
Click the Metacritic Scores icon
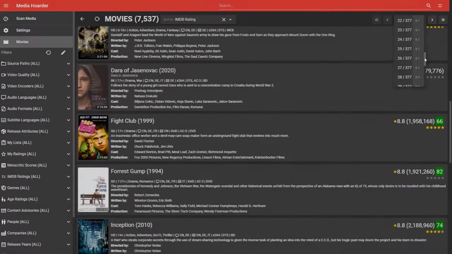pyautogui.click(x=4, y=166)
